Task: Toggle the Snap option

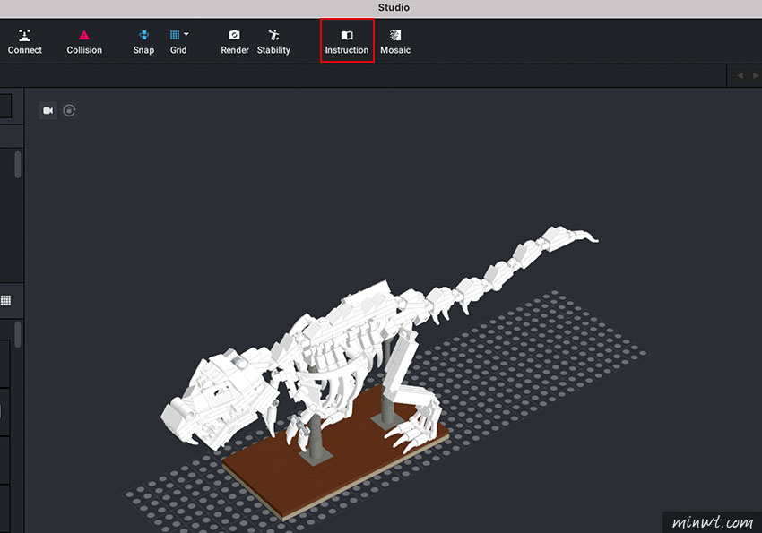Action: [x=143, y=42]
